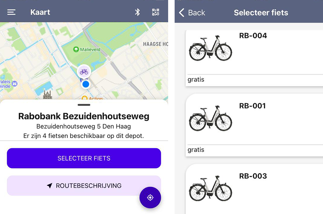Tap the blue current location dot

coord(85,84)
